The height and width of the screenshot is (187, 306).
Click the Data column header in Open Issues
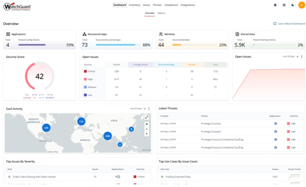click(x=215, y=64)
